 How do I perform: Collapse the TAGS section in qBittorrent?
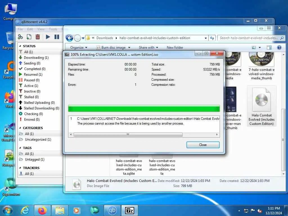coord(20,148)
